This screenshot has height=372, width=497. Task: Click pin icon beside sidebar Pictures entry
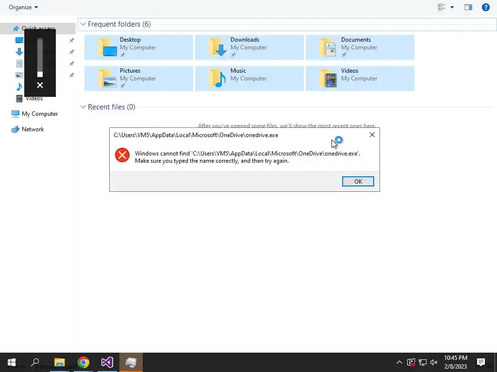coord(72,75)
